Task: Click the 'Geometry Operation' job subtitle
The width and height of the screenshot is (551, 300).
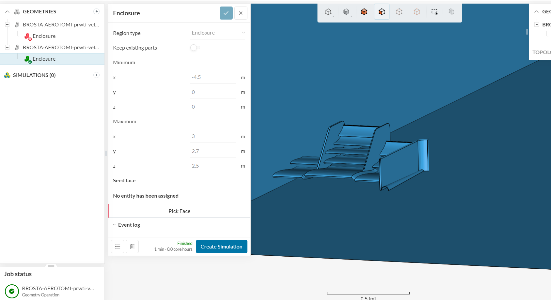Action: [41, 295]
